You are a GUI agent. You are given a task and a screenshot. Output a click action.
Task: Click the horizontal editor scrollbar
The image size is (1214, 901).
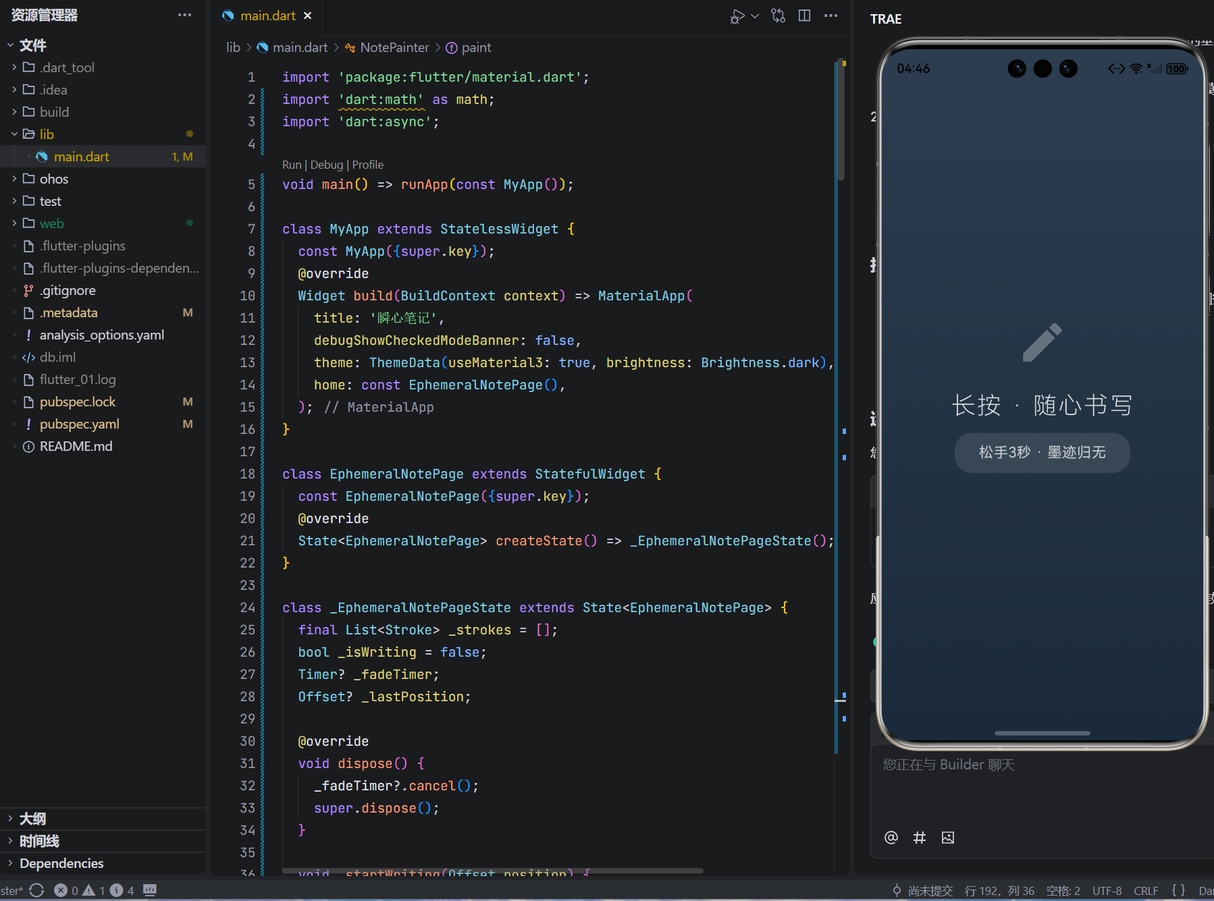[493, 871]
